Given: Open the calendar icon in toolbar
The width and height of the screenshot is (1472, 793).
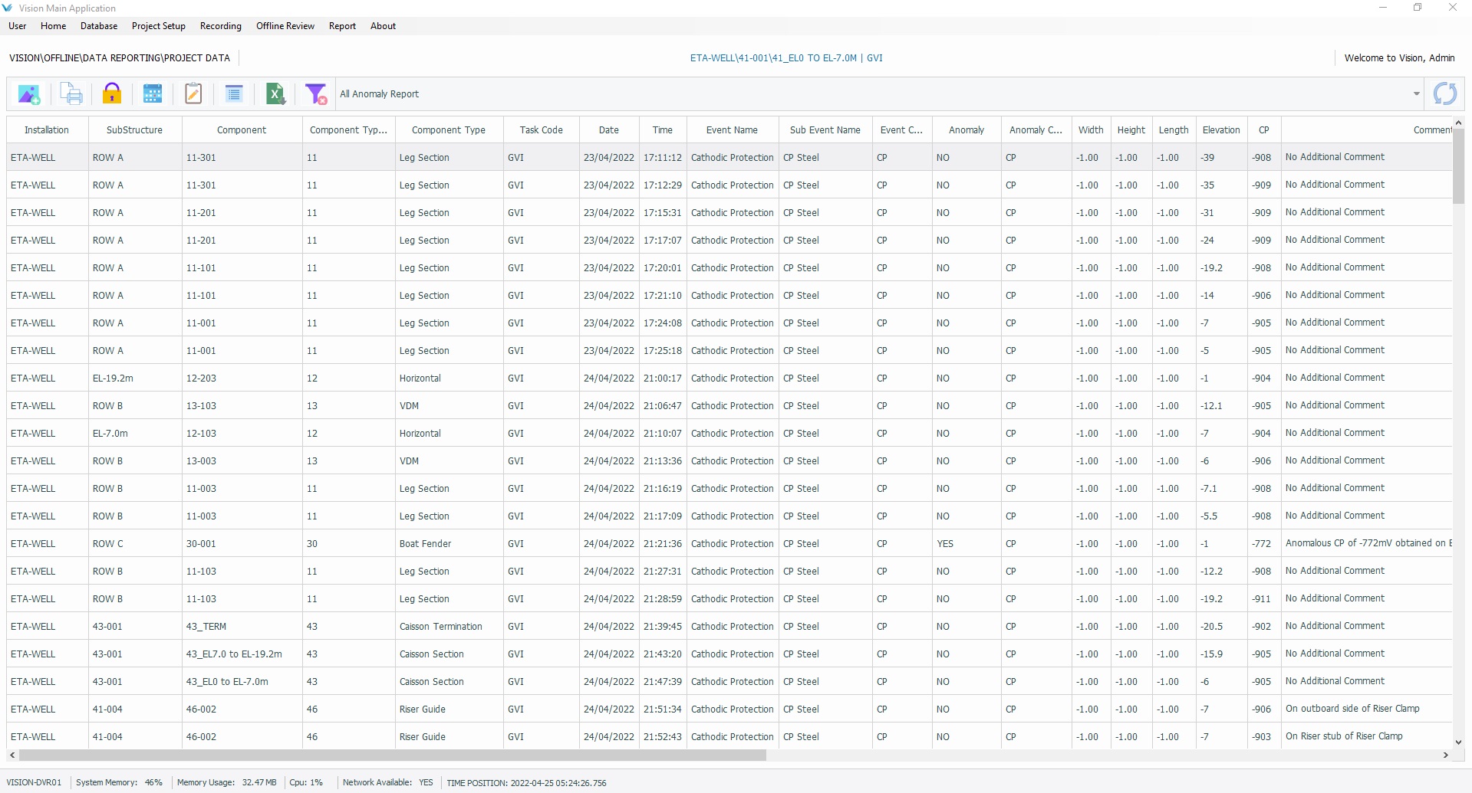Looking at the screenshot, I should (x=153, y=94).
